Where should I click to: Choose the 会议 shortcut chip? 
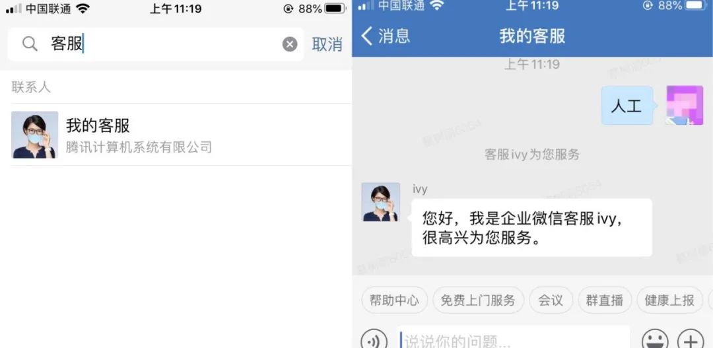(551, 300)
